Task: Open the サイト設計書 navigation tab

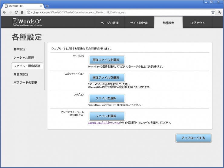Action: [x=139, y=23]
